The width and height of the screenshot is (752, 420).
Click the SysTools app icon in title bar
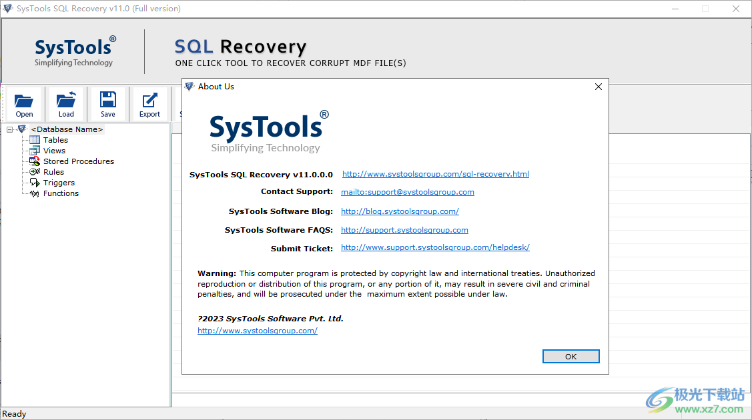coord(8,9)
